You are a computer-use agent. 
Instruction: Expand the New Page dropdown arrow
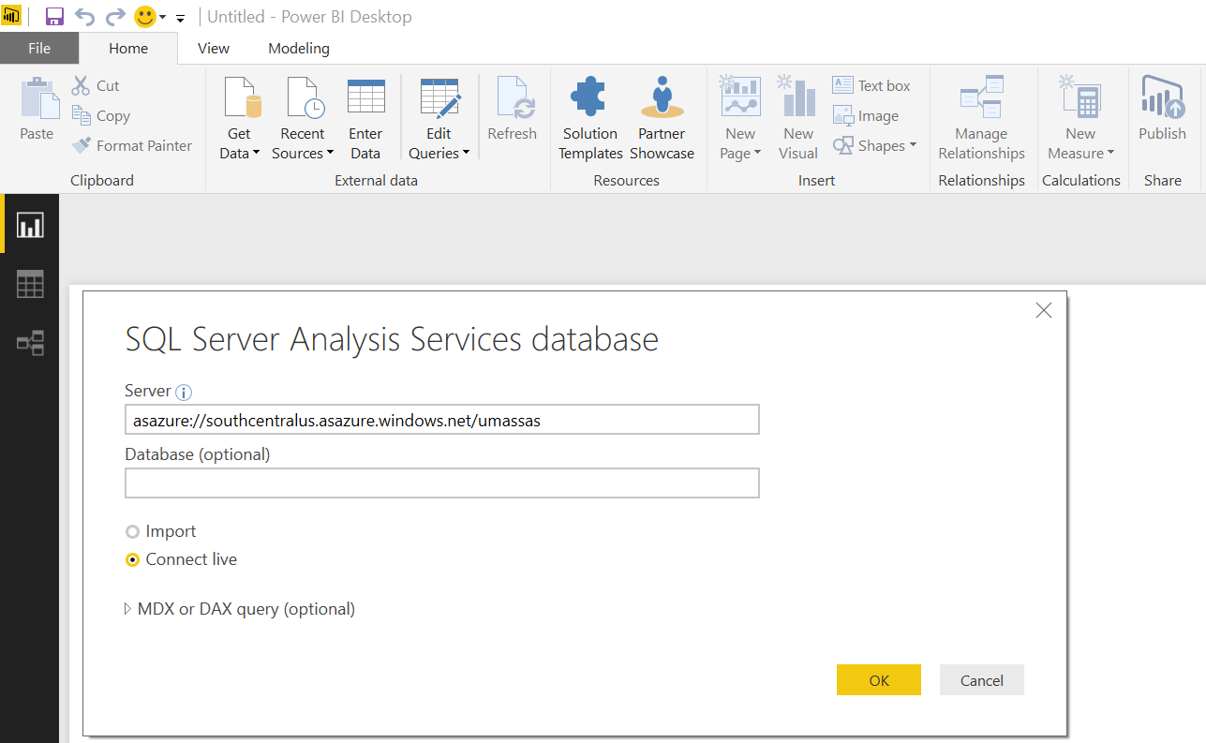[757, 154]
